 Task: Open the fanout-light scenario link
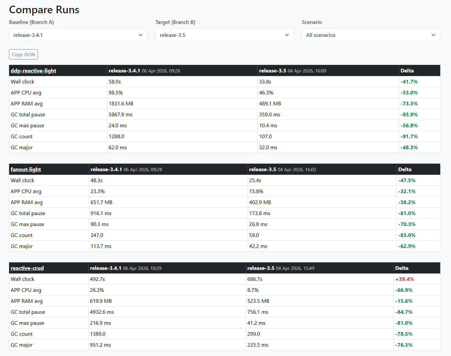tap(26, 169)
